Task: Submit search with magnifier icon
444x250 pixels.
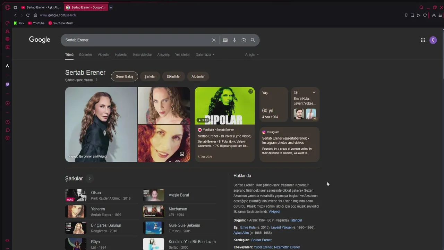Action: pyautogui.click(x=253, y=40)
